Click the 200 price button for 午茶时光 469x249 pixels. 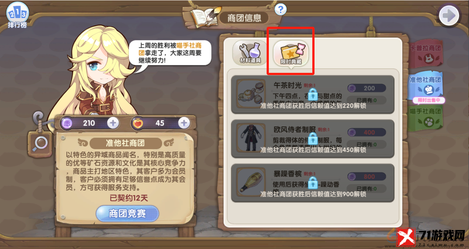point(367,88)
